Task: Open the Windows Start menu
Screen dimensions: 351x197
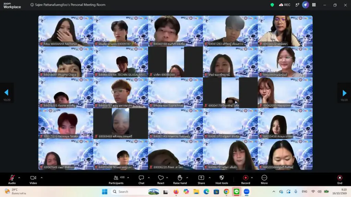Action: point(105,192)
